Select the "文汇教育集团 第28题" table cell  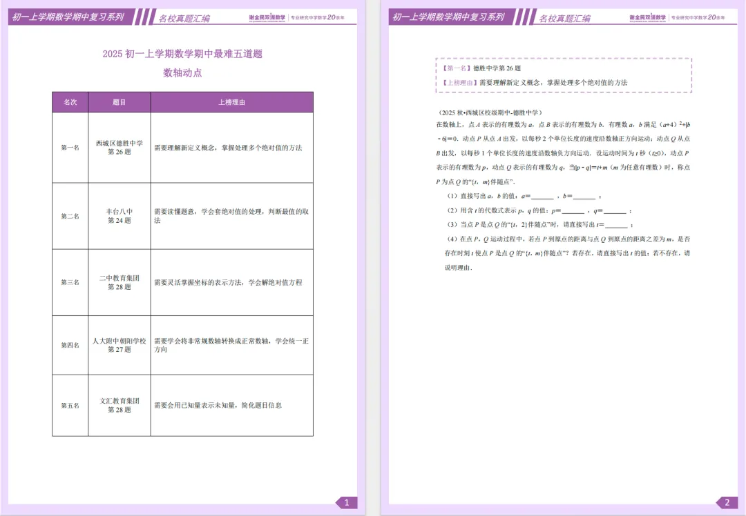[119, 406]
